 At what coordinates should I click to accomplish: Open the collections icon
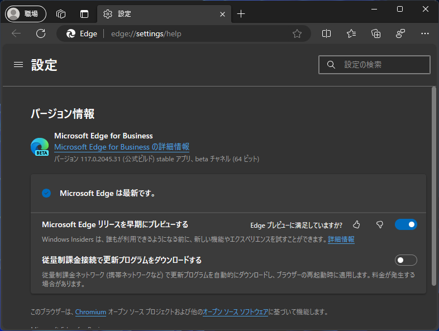click(376, 33)
